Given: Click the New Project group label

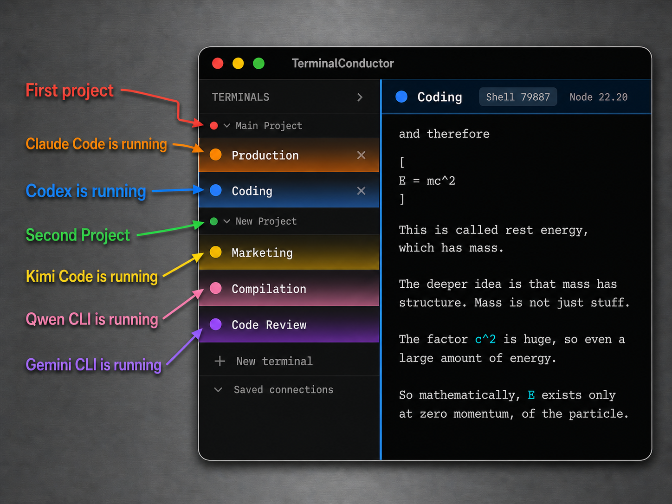Looking at the screenshot, I should 266,221.
